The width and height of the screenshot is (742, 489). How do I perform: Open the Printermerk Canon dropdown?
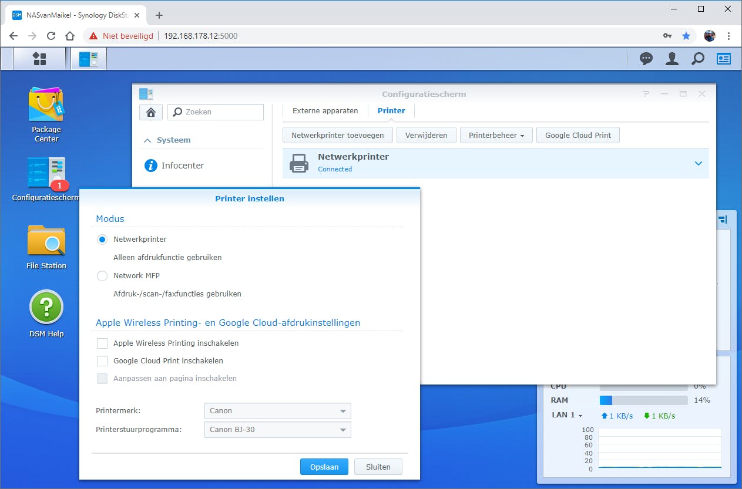pos(277,411)
